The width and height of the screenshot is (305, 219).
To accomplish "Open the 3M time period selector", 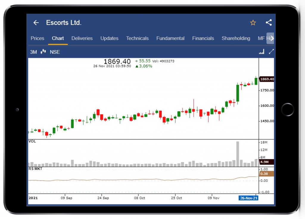I will point(33,52).
